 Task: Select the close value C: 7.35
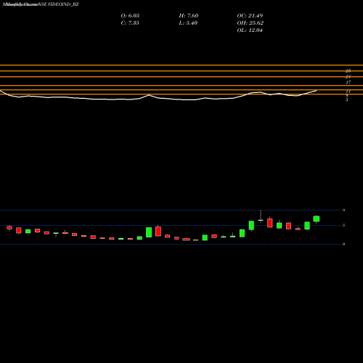pyautogui.click(x=130, y=23)
